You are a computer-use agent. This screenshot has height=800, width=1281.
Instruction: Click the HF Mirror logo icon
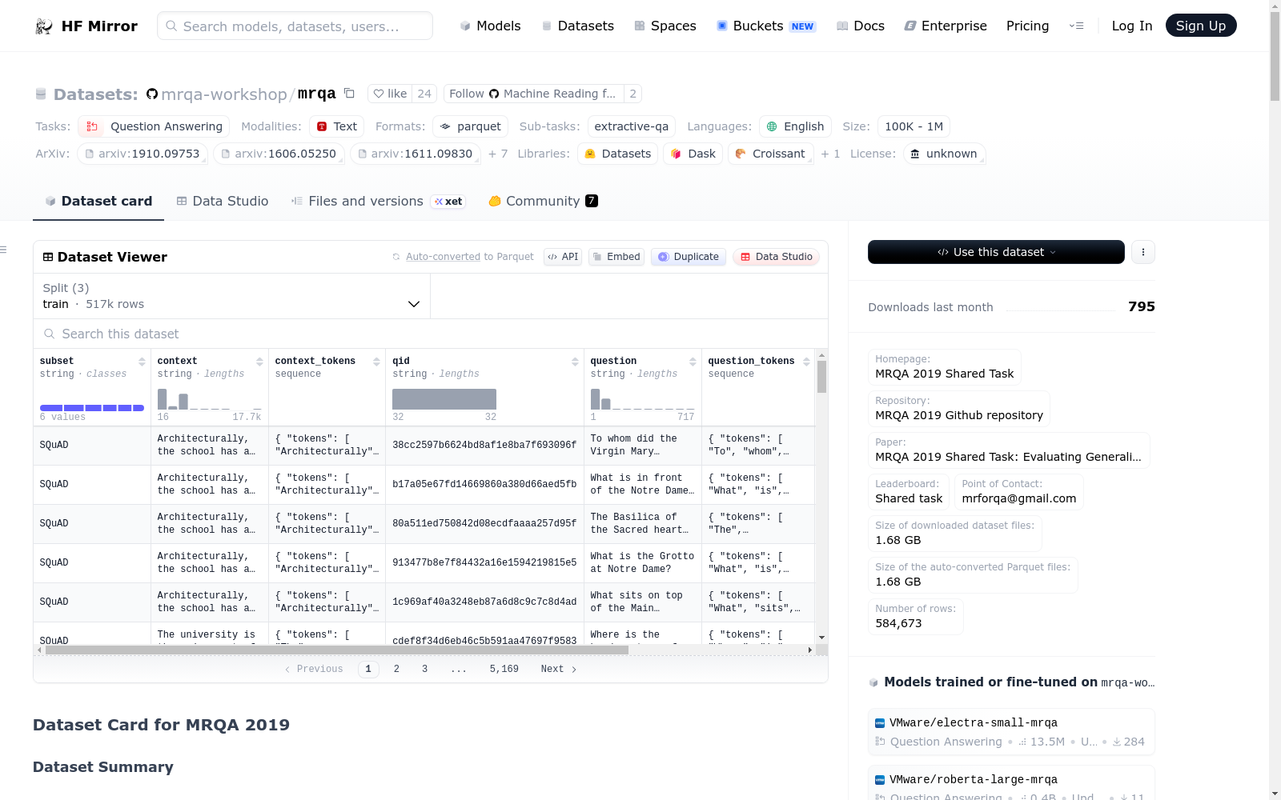pos(44,26)
